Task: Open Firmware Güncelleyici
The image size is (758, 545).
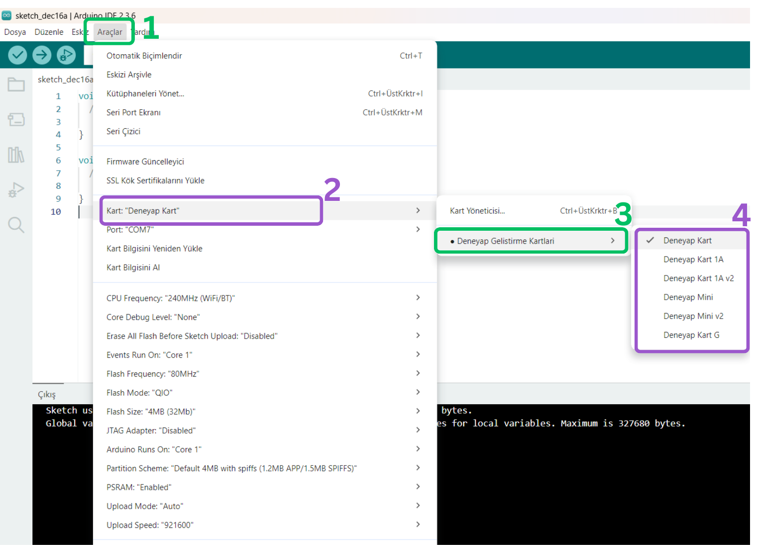Action: (x=265, y=162)
